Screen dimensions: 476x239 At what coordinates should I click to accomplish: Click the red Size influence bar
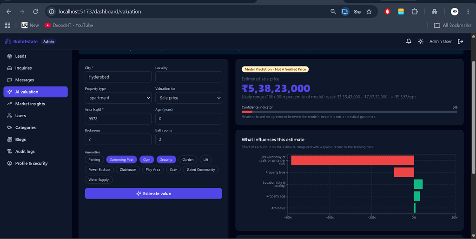(x=352, y=160)
